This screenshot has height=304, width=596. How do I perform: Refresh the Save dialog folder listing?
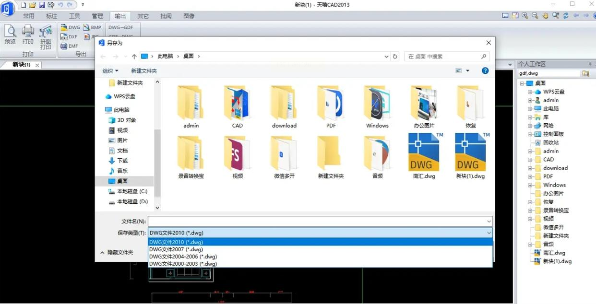(395, 56)
